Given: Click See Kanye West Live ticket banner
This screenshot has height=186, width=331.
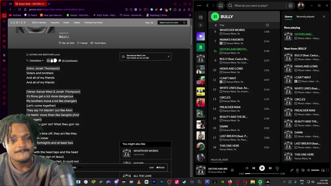Looking at the screenshot, I should tap(145, 57).
